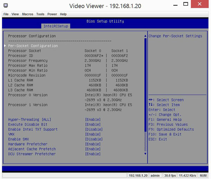Expand Per-Socket Configuration submenu arrow

[x=5, y=46]
